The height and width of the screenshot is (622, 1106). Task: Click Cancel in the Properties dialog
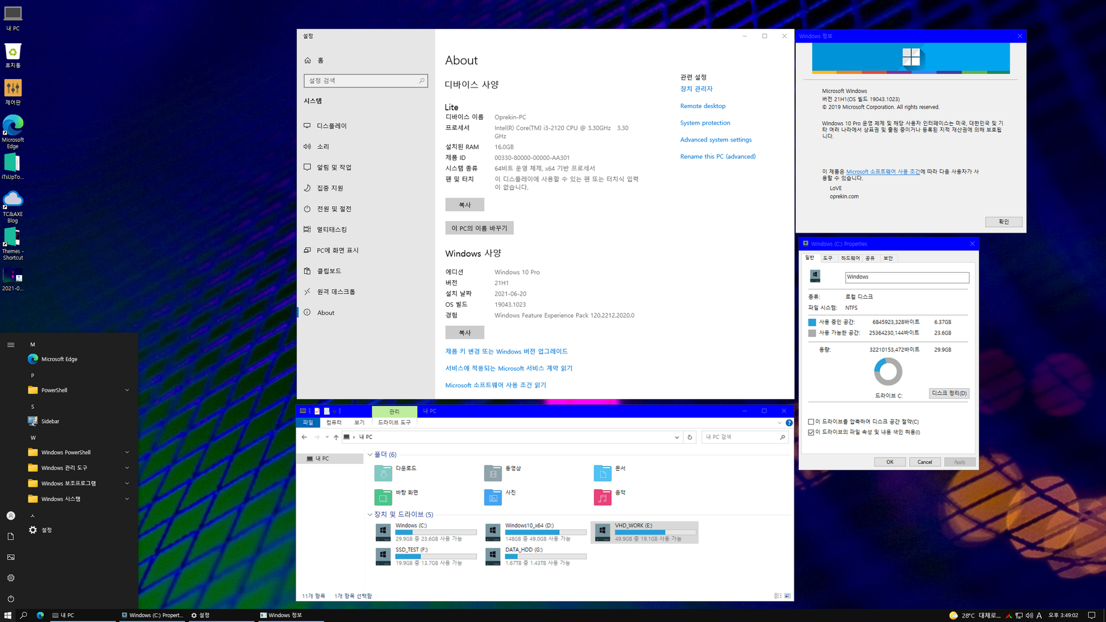[925, 462]
